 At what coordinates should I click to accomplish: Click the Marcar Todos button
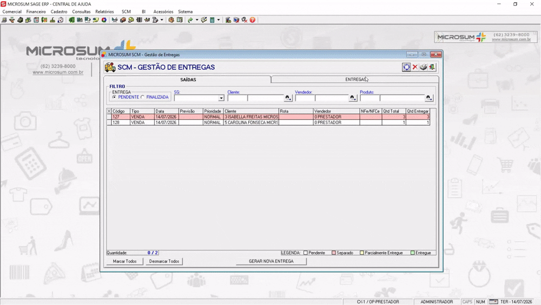[x=124, y=262]
